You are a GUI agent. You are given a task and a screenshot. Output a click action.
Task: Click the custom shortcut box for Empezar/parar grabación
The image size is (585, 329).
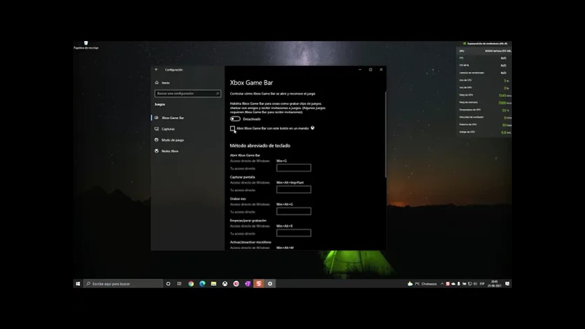pos(293,233)
